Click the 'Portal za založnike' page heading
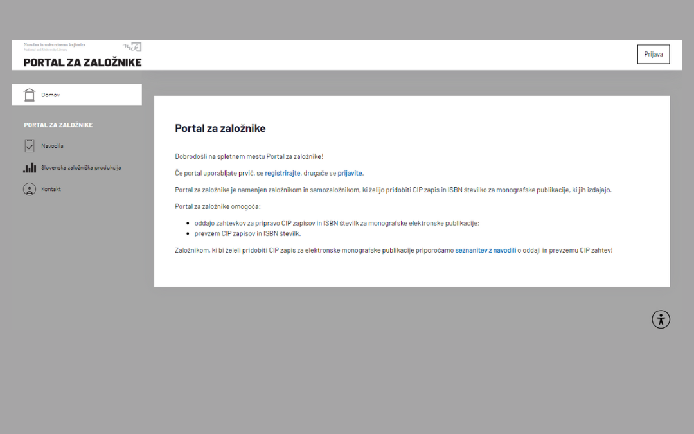This screenshot has height=434, width=694. [220, 129]
